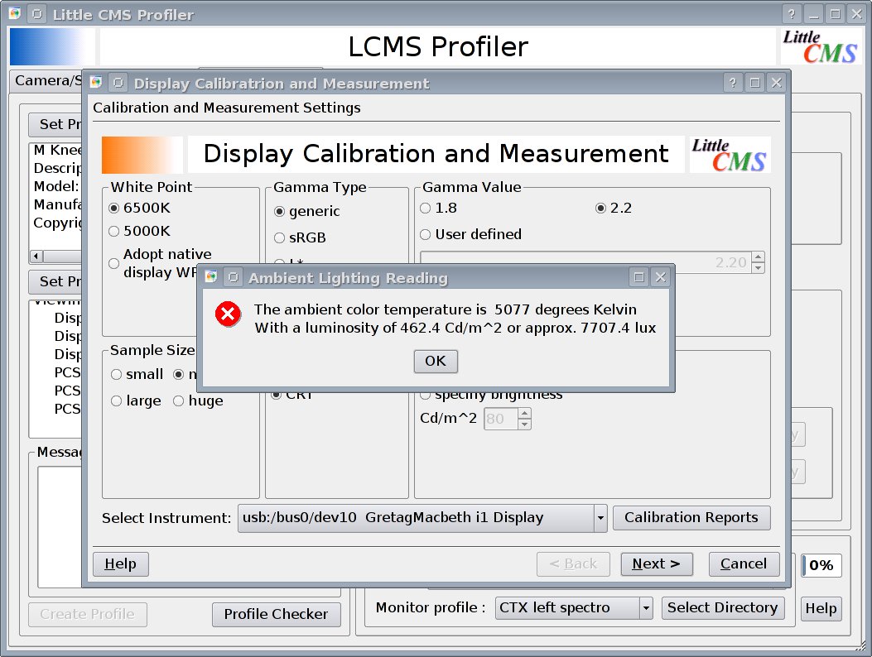The height and width of the screenshot is (657, 872).
Task: Click the Little CMS Profiler title bar app icon
Action: pos(15,13)
